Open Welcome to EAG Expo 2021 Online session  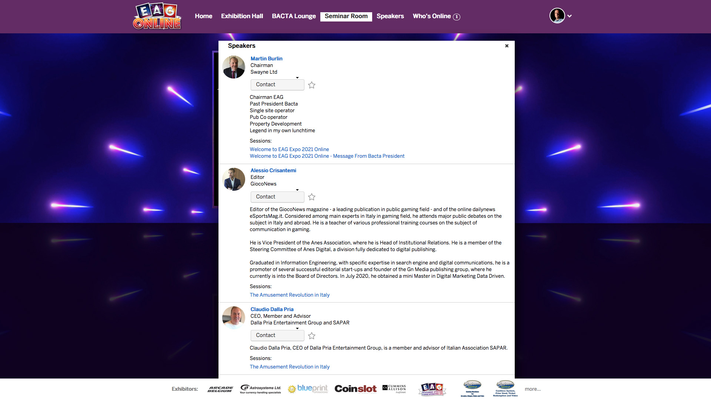289,149
